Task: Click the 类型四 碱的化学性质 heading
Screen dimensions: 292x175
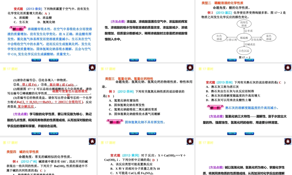Action: [22, 152]
